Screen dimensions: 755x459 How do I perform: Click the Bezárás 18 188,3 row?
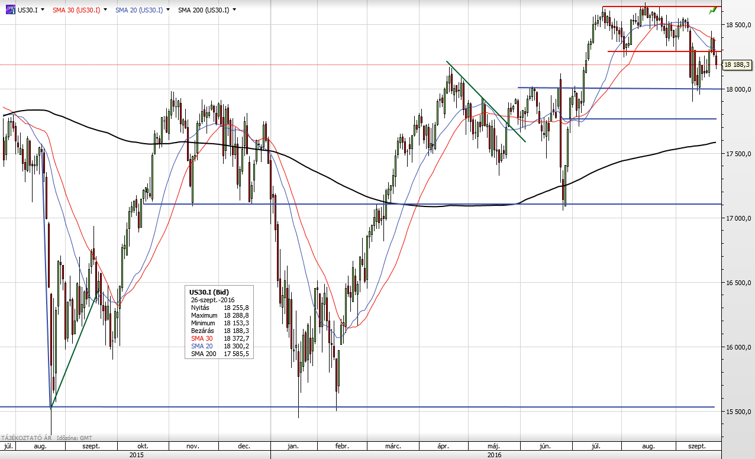pyautogui.click(x=220, y=331)
